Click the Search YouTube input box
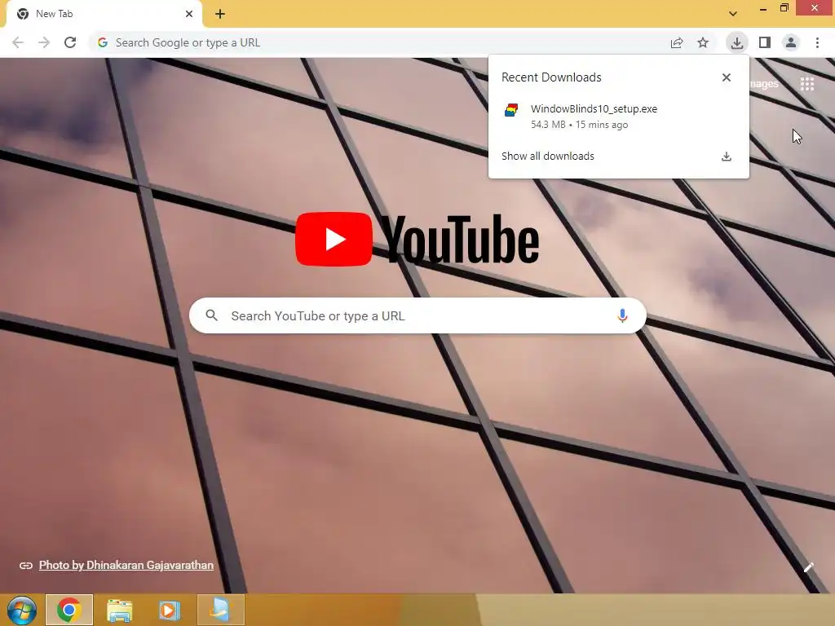 [x=418, y=315]
